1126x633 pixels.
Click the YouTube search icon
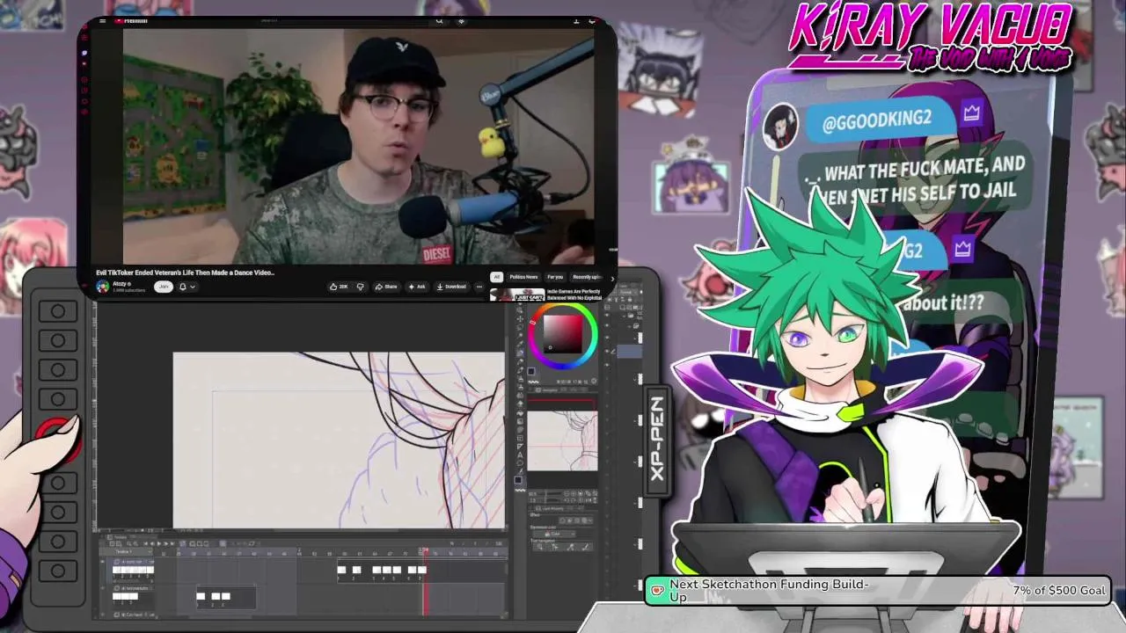pyautogui.click(x=439, y=21)
